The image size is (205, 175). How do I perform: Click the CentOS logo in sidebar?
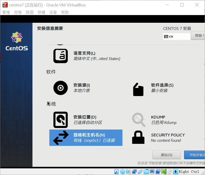coord(17,41)
